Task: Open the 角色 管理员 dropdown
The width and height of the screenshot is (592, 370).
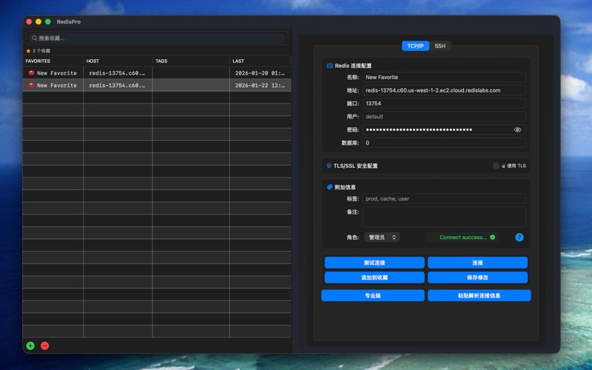Action: [382, 237]
